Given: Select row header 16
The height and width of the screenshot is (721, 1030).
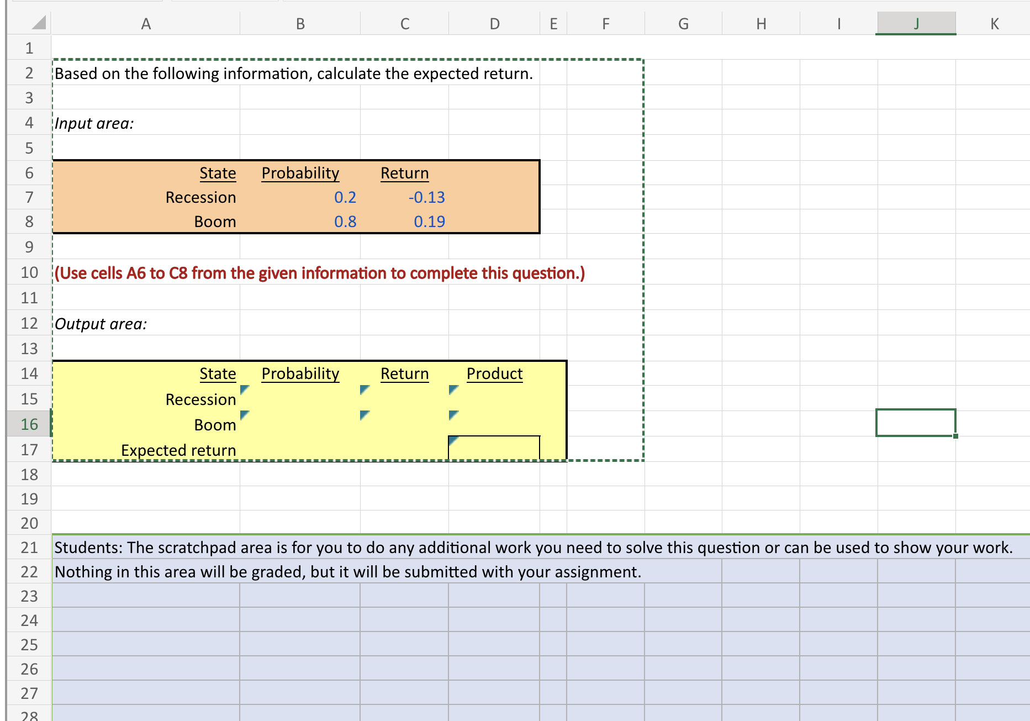Looking at the screenshot, I should click(x=29, y=424).
